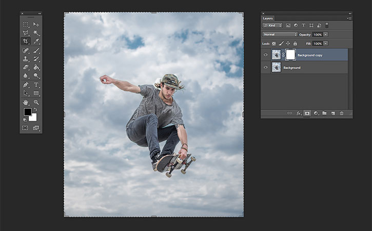
Task: Select the Type tool
Action: [x=36, y=85]
